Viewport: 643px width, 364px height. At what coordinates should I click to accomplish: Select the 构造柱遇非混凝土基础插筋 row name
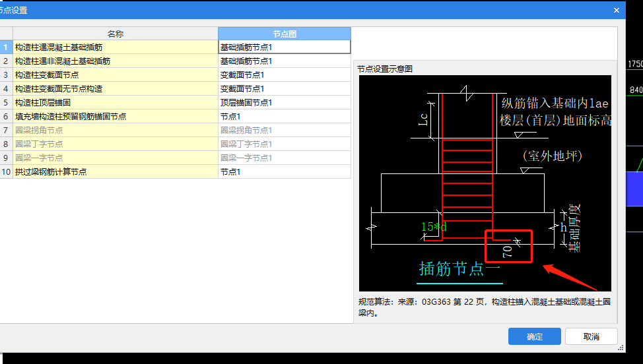pyautogui.click(x=116, y=61)
